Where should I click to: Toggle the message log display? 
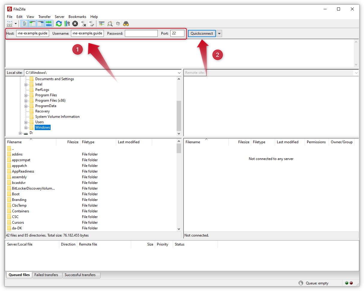pos(24,24)
